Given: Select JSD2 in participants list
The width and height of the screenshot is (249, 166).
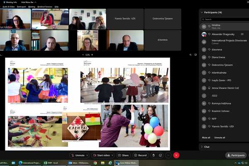Looking at the screenshot, I should 224,95.
